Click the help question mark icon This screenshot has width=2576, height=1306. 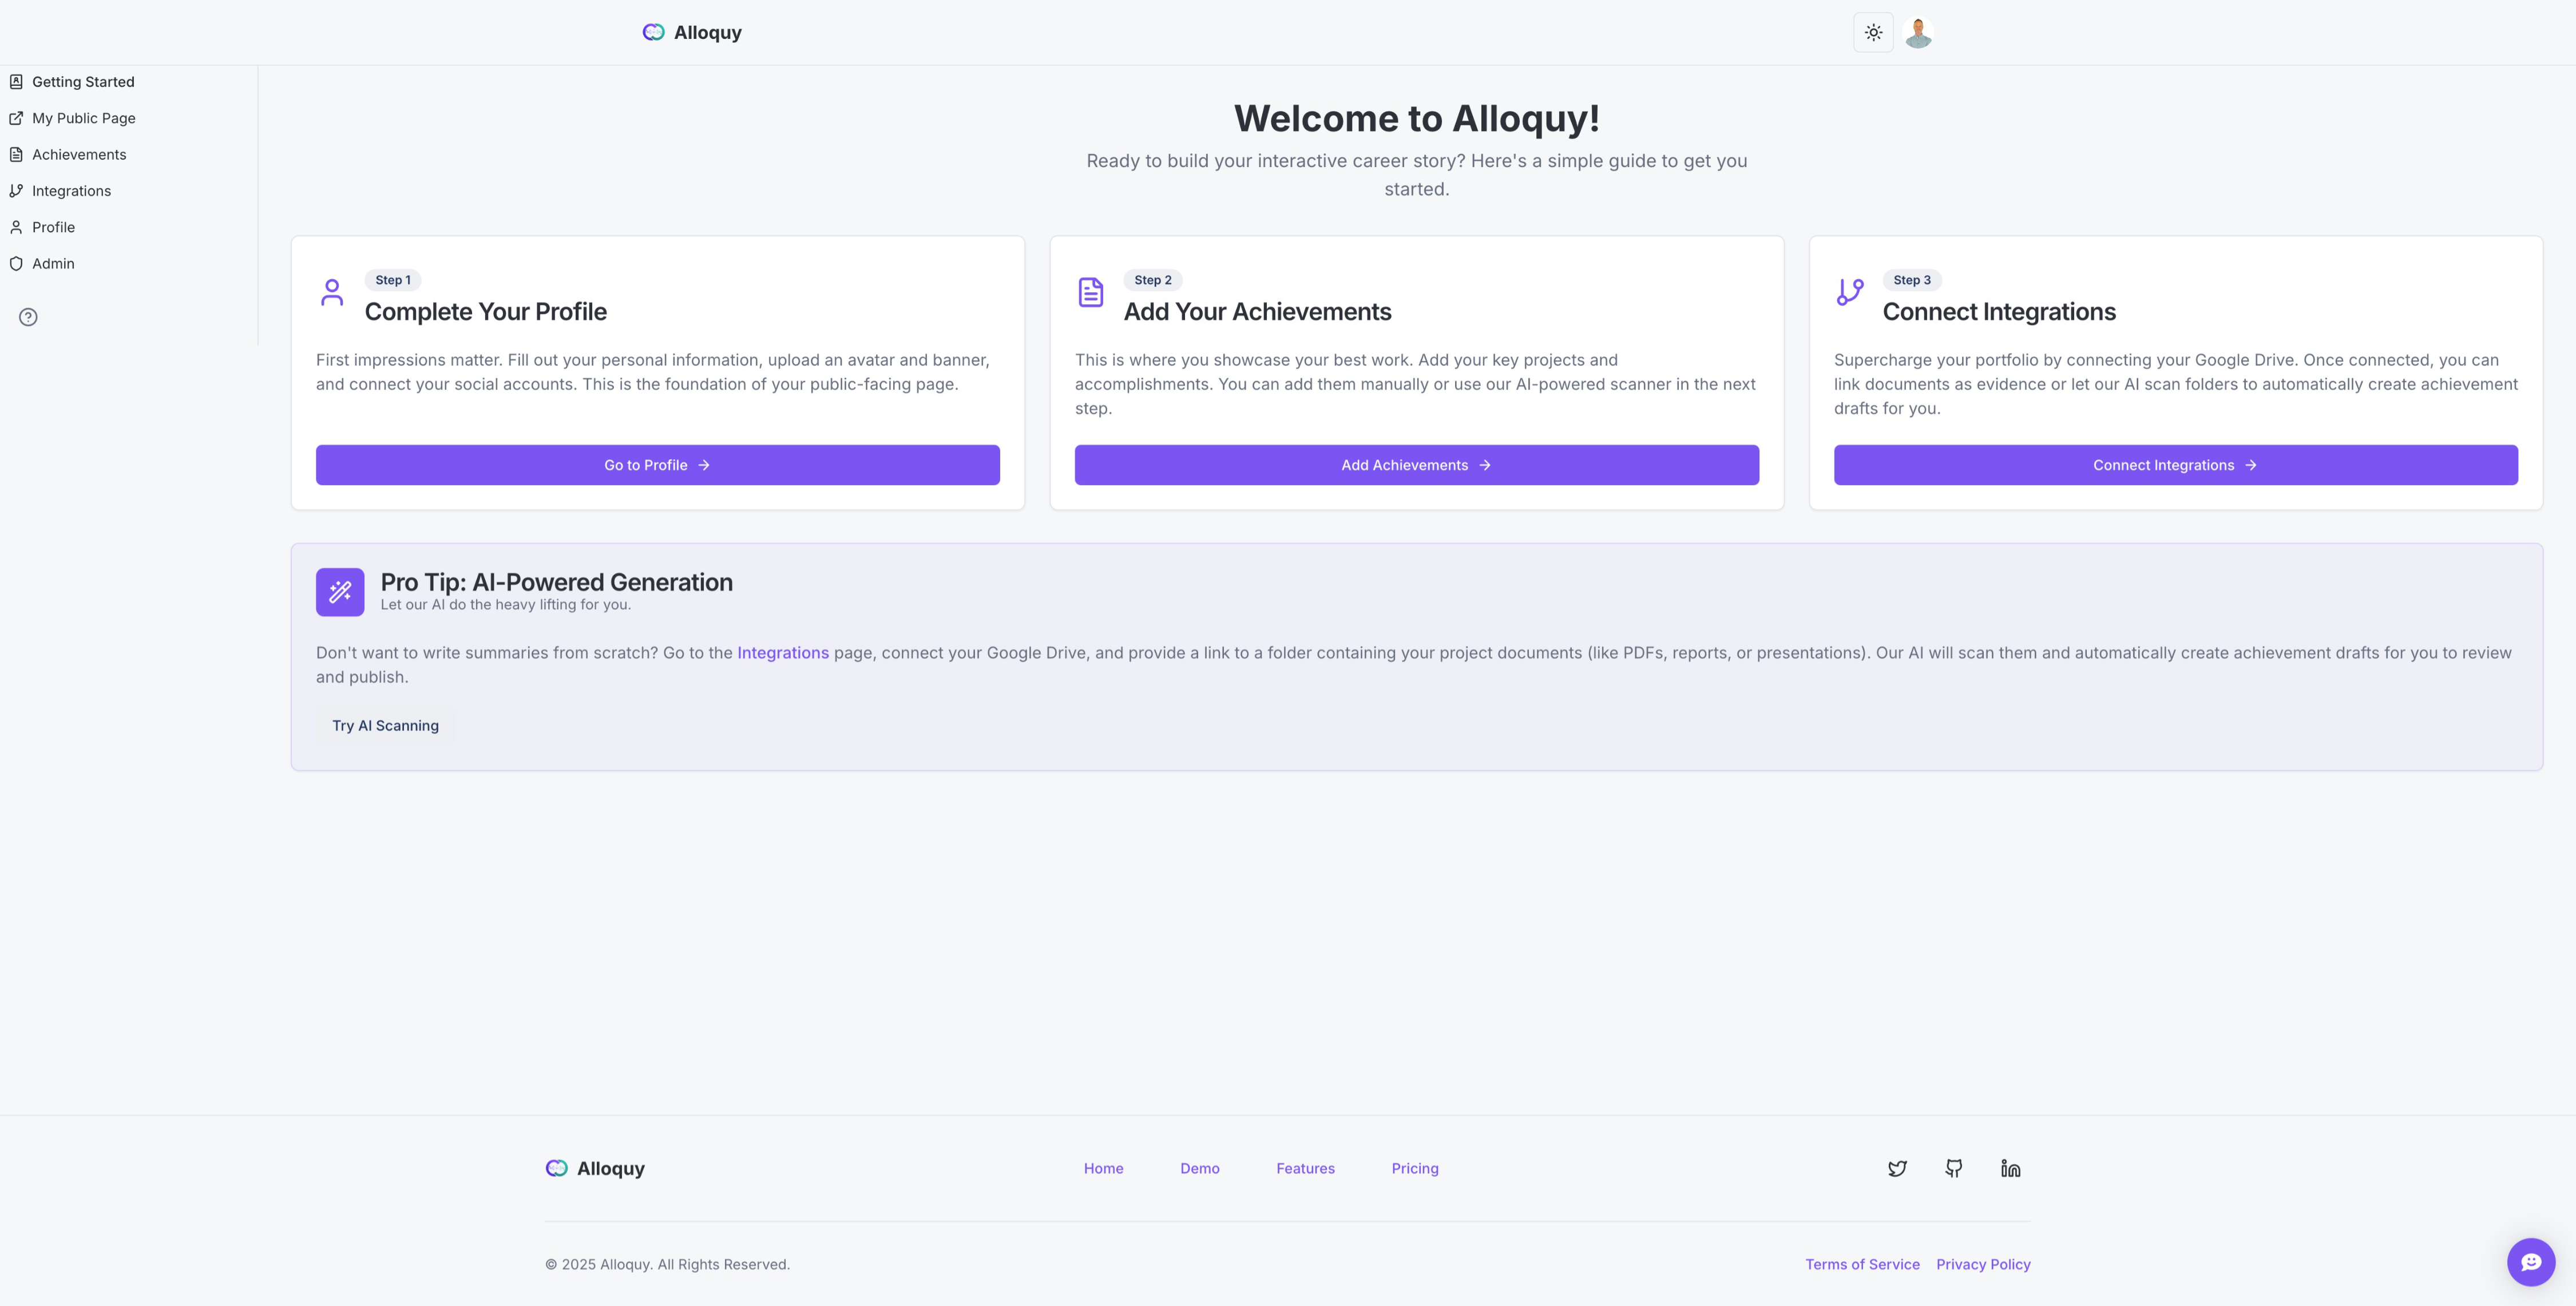click(28, 317)
